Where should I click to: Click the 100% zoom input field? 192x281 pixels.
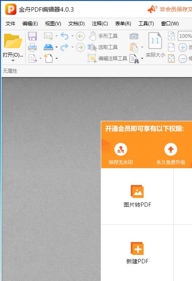click(x=185, y=36)
